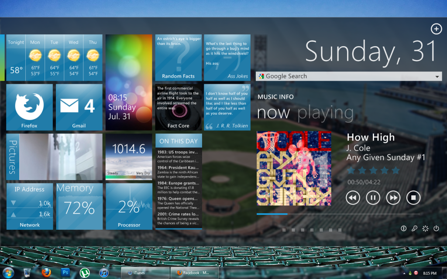This screenshot has height=279, width=447.
Task: Click the Random Facts tile
Action: 178,58
